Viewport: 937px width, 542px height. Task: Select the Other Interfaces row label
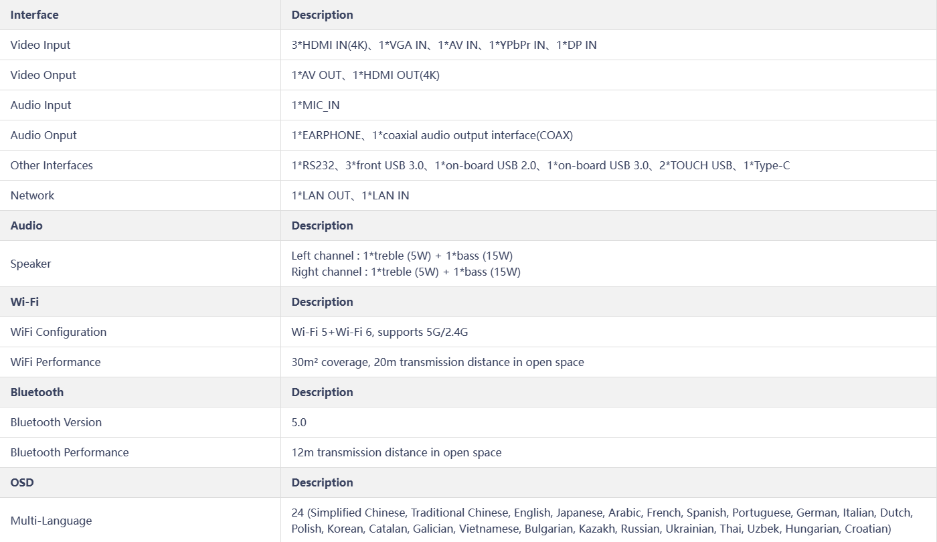click(x=52, y=165)
